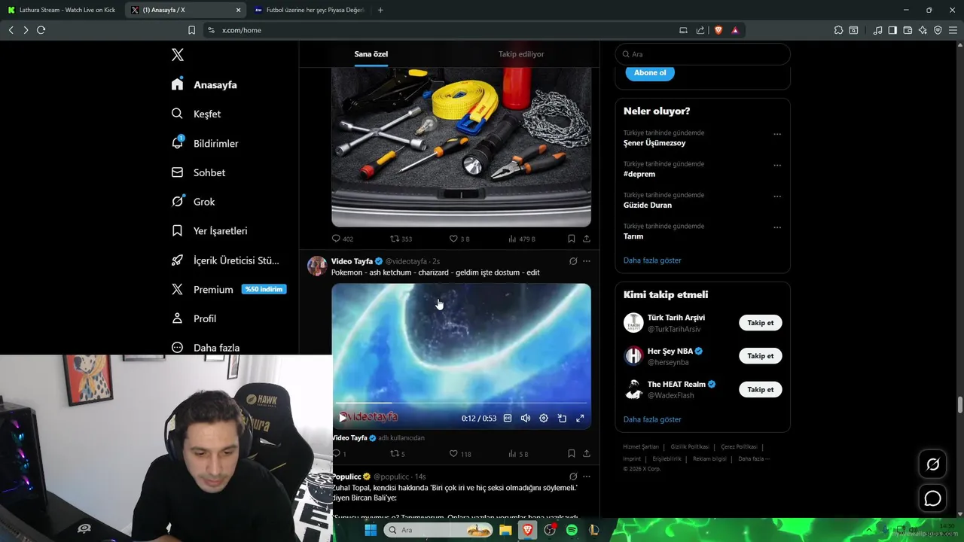The width and height of the screenshot is (964, 542).
Task: Bookmark the Video Tayfa post
Action: tap(572, 454)
